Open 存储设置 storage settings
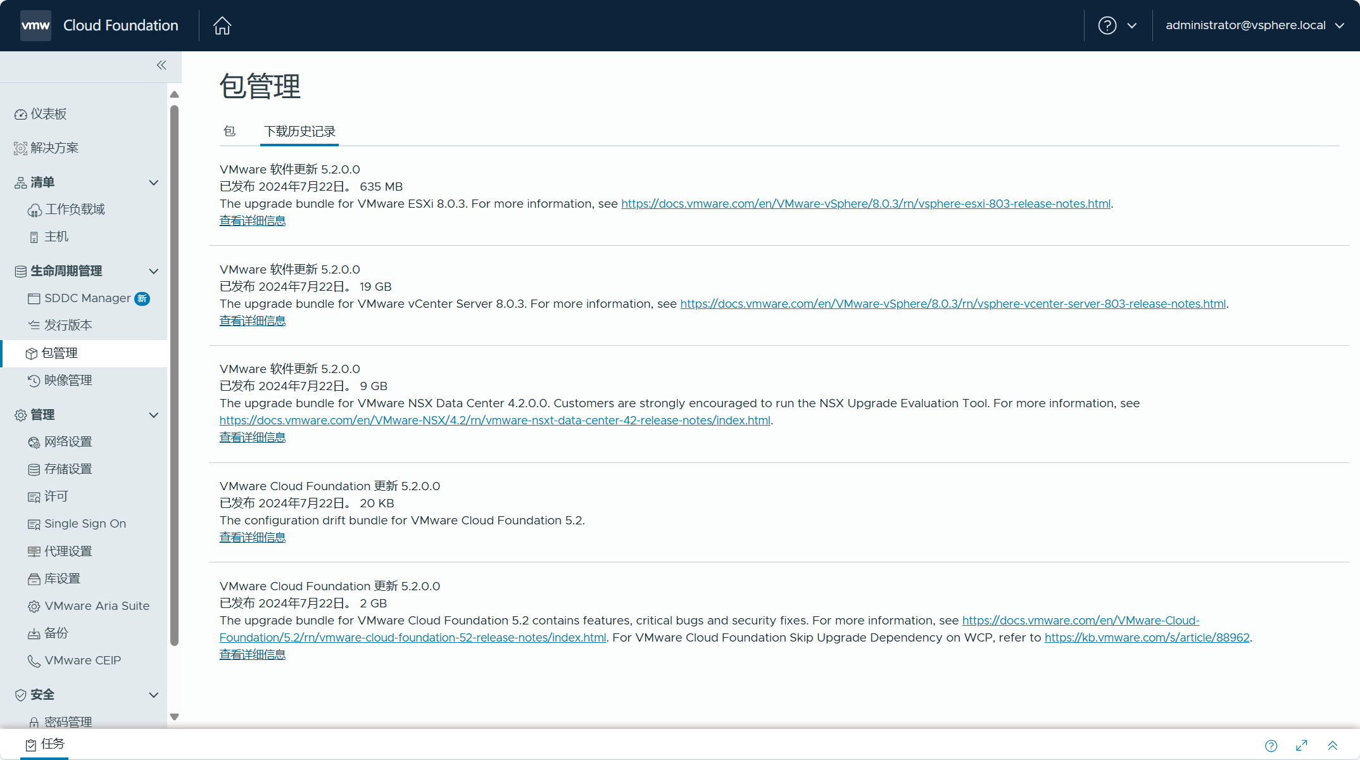 pyautogui.click(x=67, y=469)
